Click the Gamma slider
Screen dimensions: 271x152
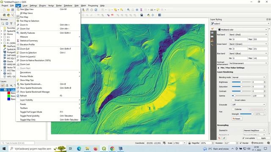coord(241,96)
